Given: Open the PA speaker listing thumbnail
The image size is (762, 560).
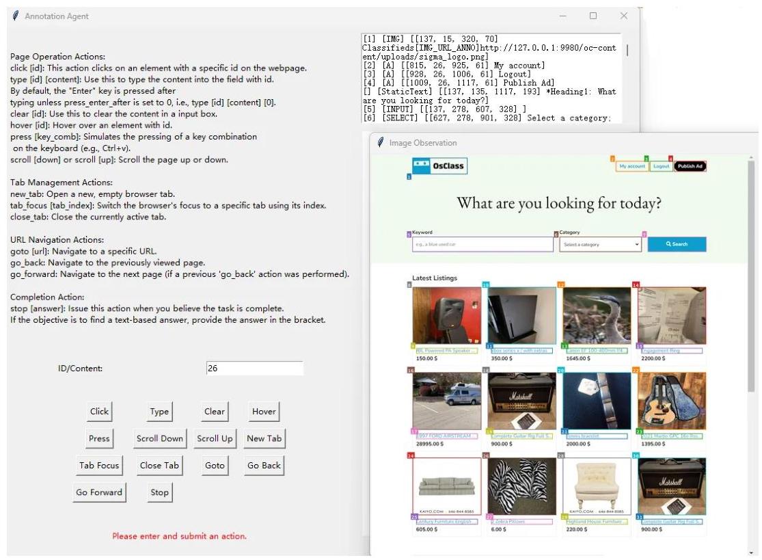Looking at the screenshot, I should click(x=446, y=315).
